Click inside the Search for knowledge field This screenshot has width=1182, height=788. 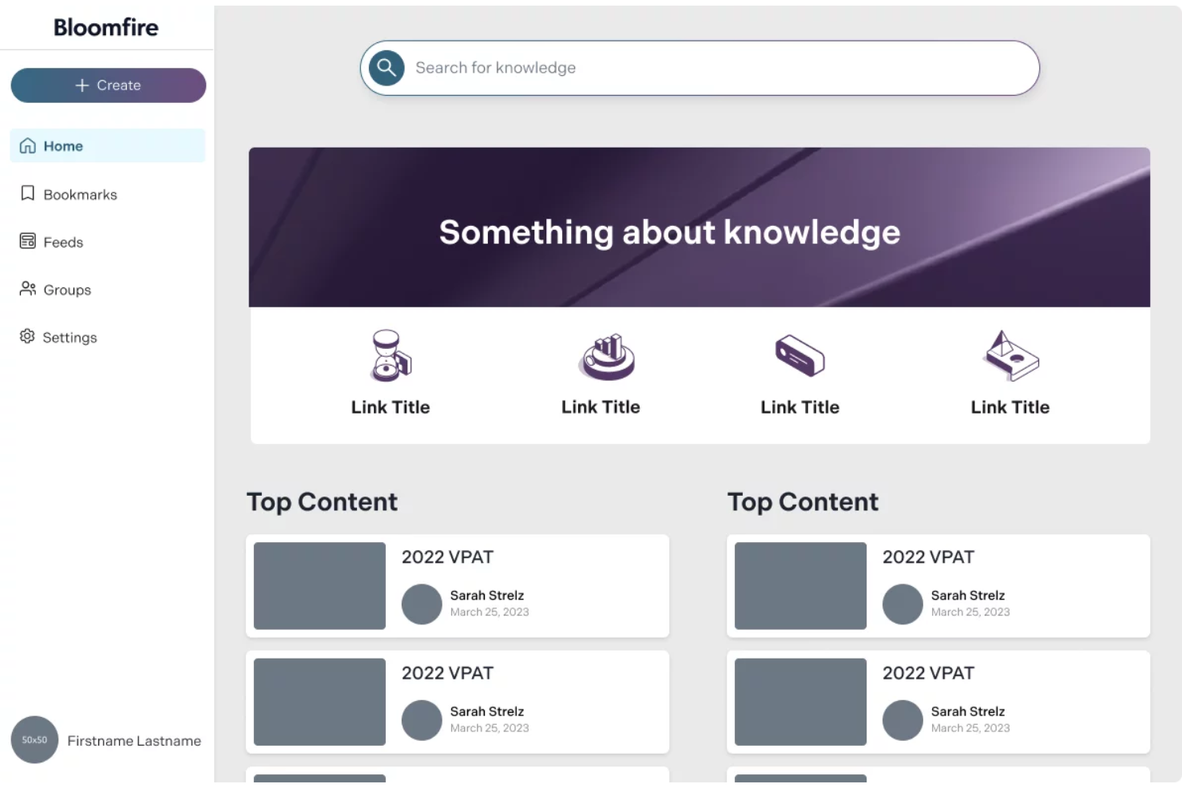point(639,68)
